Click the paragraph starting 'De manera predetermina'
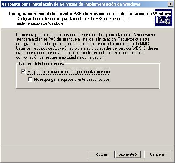175x163 pixels. [x=87, y=46]
